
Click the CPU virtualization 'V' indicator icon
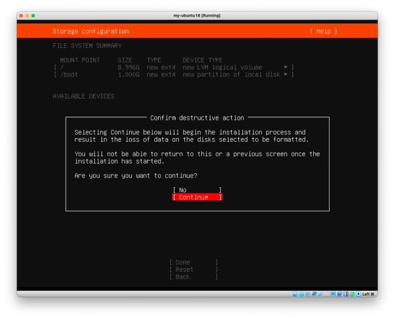click(x=346, y=294)
